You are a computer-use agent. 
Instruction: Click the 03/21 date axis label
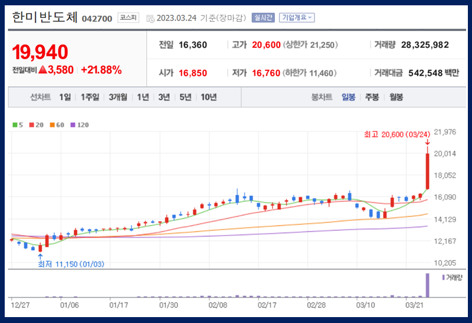[414, 305]
